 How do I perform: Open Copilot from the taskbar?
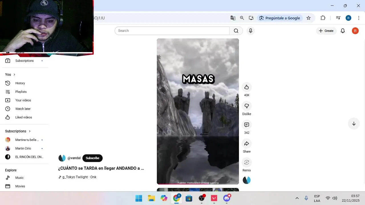[x=164, y=198]
